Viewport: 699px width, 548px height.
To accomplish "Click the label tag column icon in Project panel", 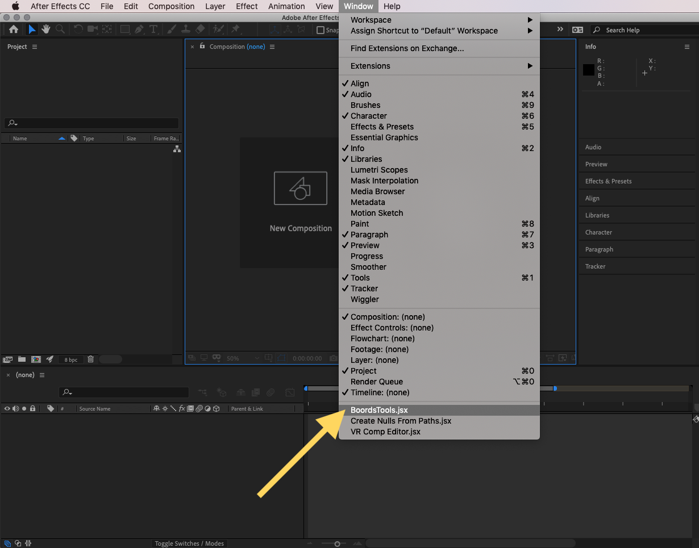I will [x=74, y=138].
